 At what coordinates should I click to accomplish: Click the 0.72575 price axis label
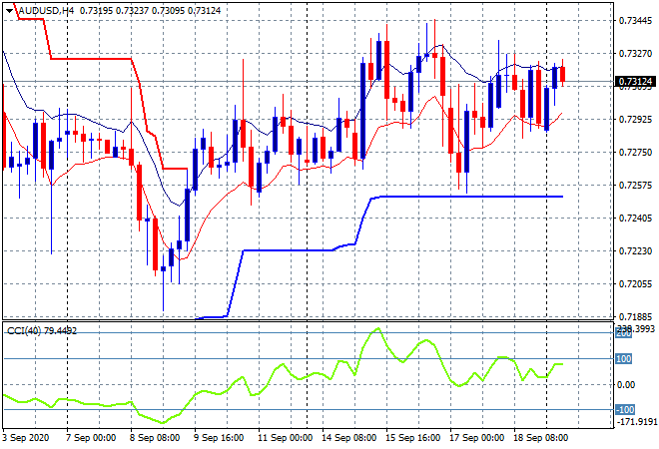(x=635, y=185)
